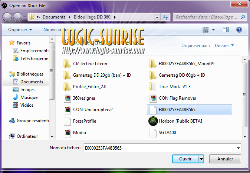Click the Nouveau dossier button
The width and height of the screenshot is (250, 173).
[60, 30]
